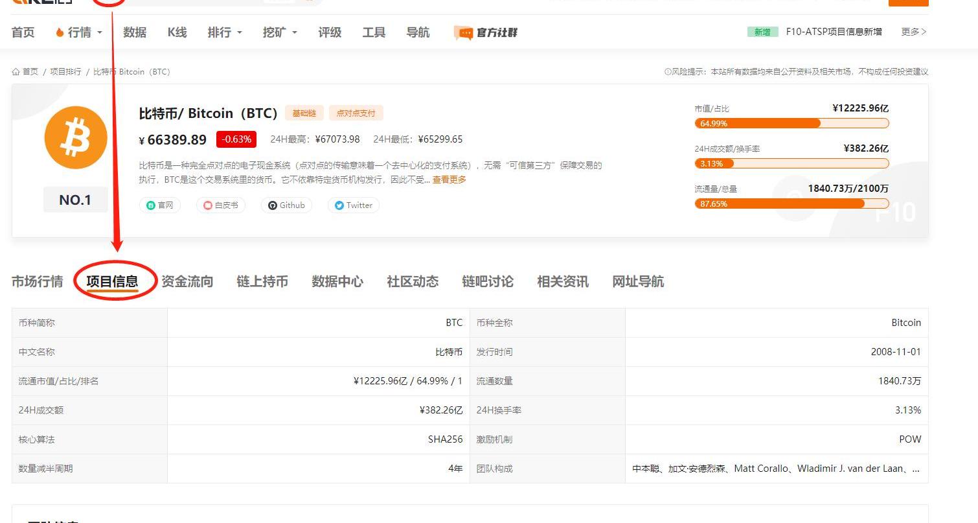Image resolution: width=978 pixels, height=523 pixels.
Task: Click the 点对点支付 category tag
Action: [x=356, y=113]
